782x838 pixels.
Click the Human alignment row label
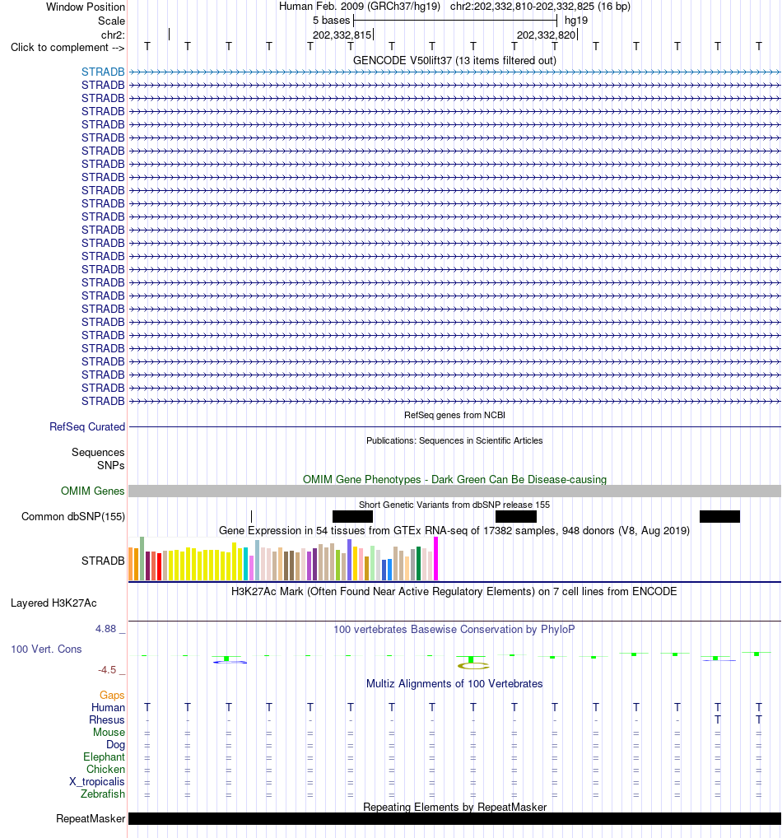[108, 707]
